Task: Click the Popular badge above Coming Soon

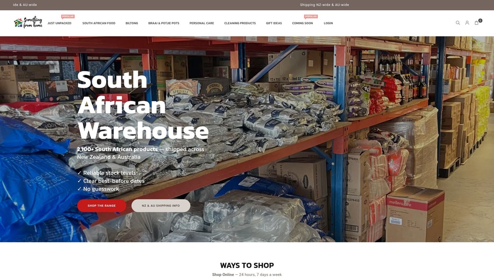Action: click(x=311, y=16)
